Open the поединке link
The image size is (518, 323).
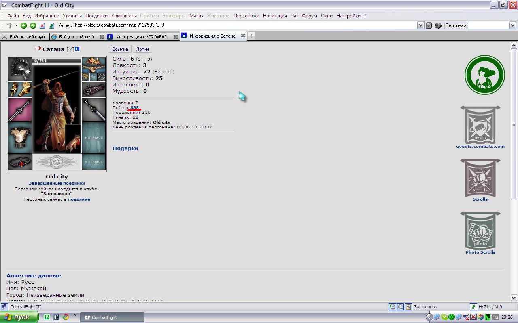point(79,199)
